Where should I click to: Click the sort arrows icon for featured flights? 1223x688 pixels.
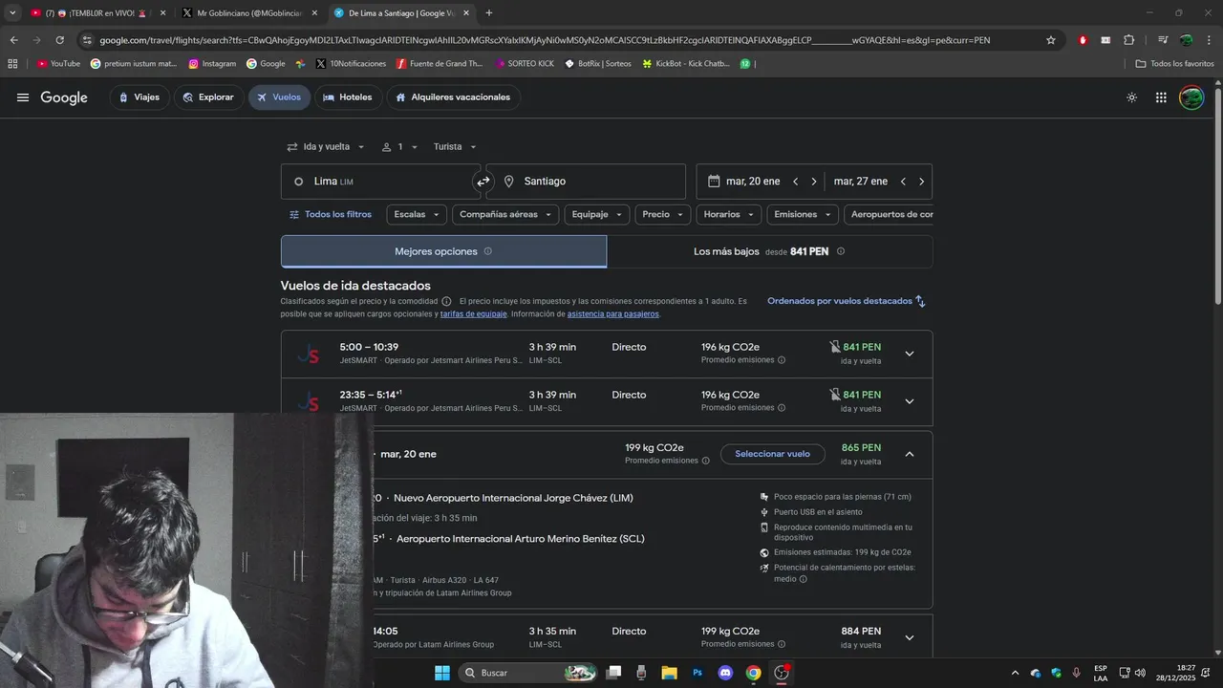pyautogui.click(x=920, y=301)
